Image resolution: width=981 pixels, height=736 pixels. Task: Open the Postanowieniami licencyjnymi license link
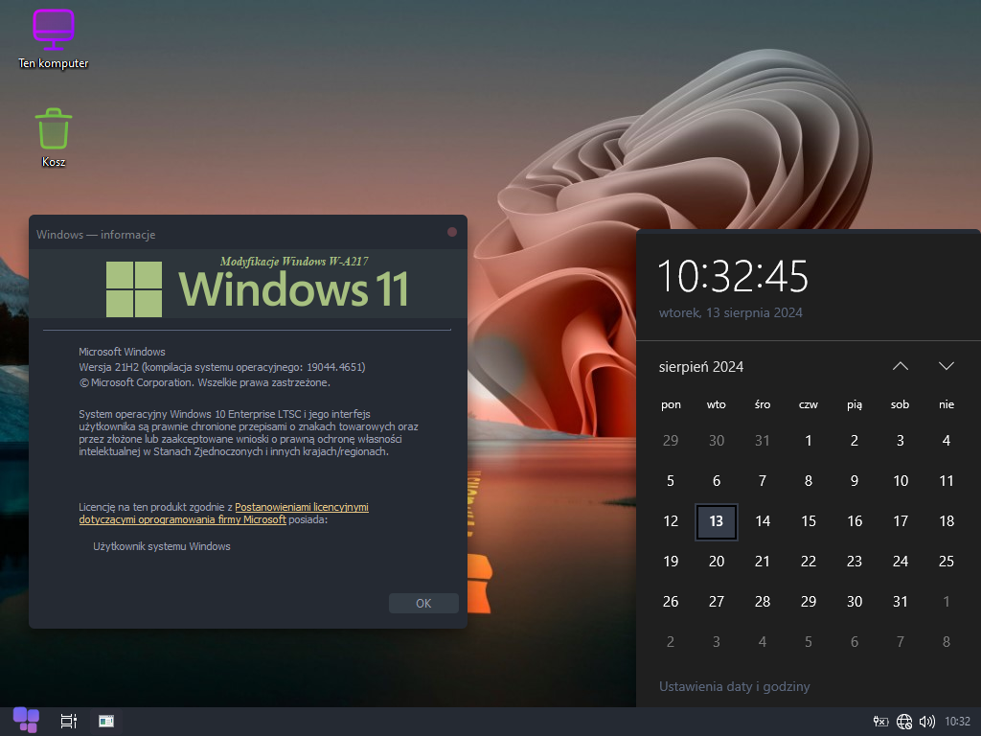click(301, 507)
